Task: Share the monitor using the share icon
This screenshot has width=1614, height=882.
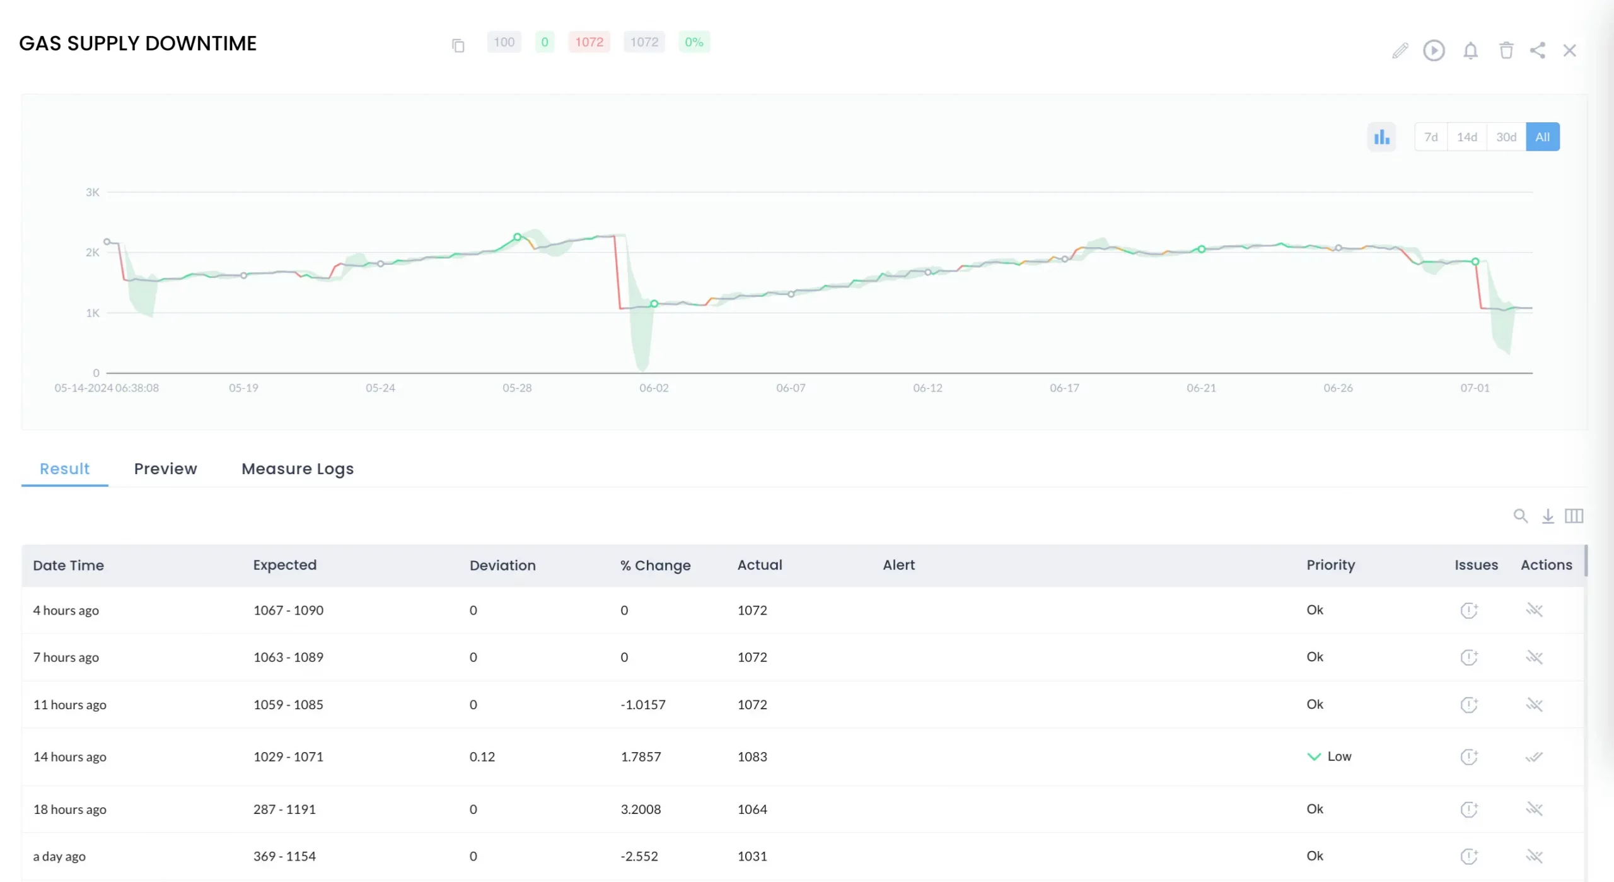Action: pos(1538,50)
